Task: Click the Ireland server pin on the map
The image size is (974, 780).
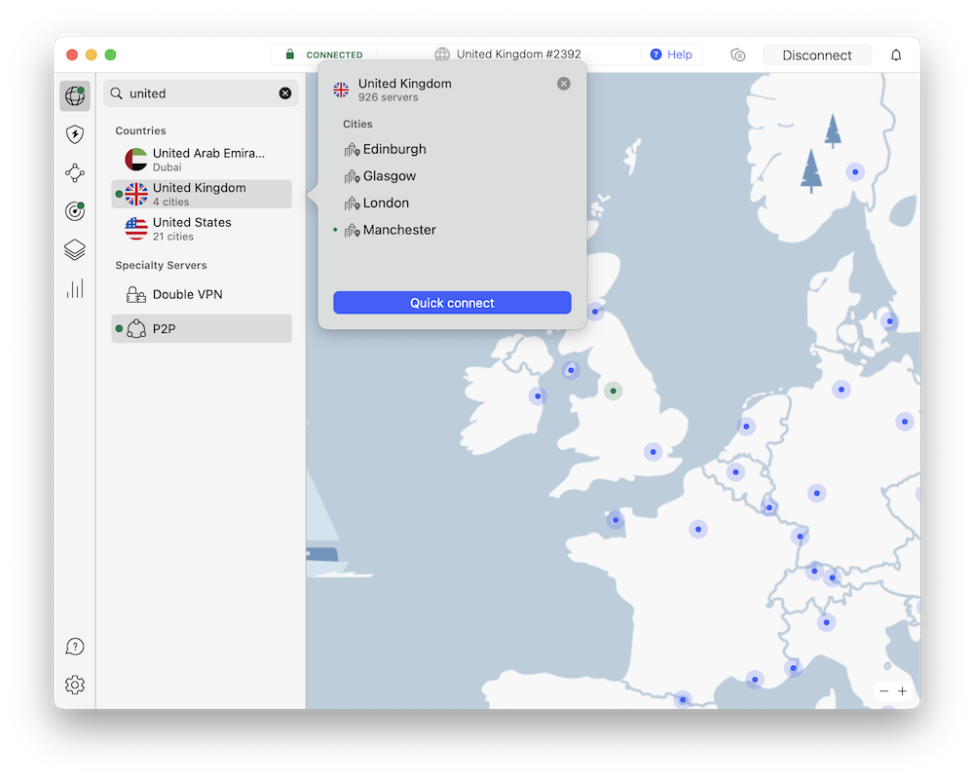Action: click(538, 396)
